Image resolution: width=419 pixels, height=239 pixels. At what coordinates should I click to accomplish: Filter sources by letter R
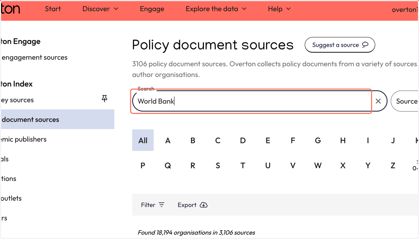coord(193,166)
